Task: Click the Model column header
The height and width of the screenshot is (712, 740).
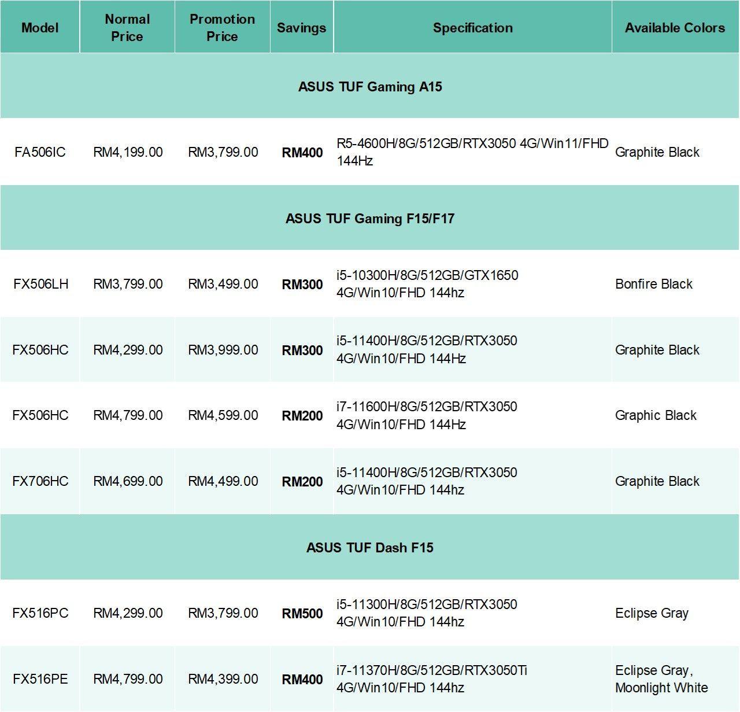Action: coord(40,28)
